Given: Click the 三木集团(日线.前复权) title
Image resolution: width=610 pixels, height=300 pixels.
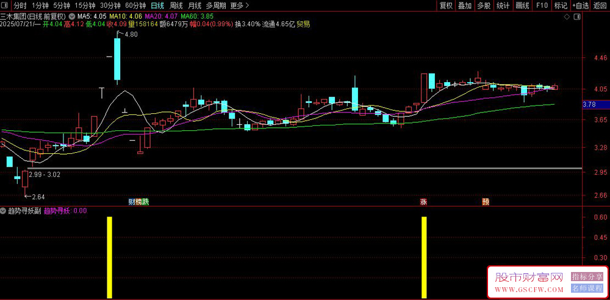Looking at the screenshot, I should pyautogui.click(x=34, y=16).
